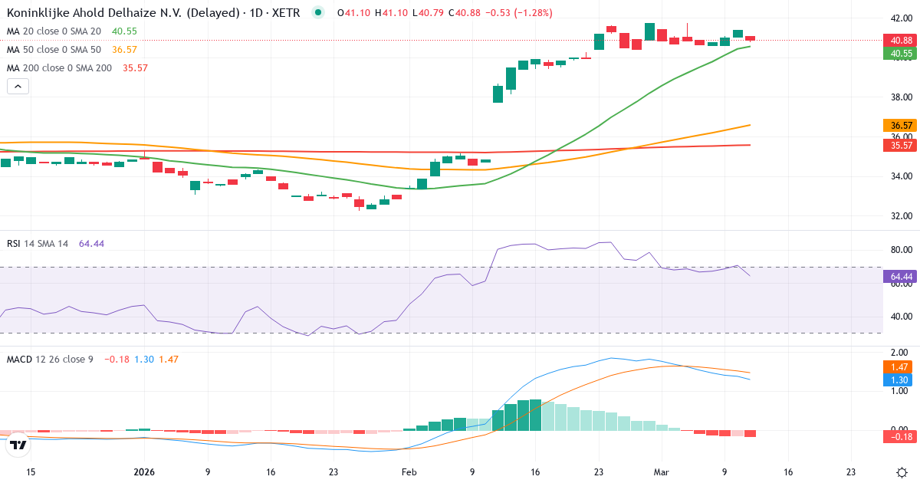Click the purple 64.44 RSI value label
Screen dimensions: 920x483
[900, 276]
